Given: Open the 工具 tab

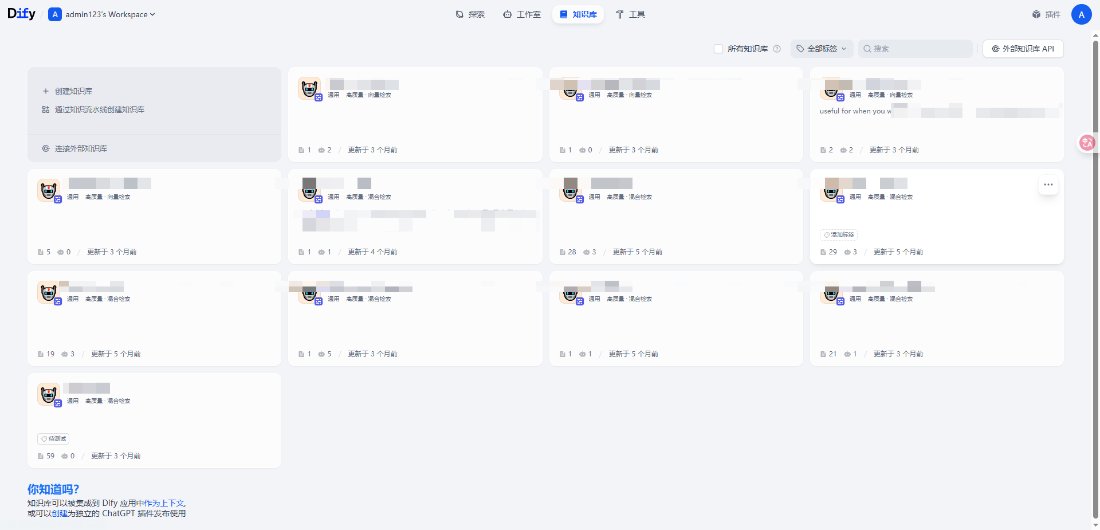Looking at the screenshot, I should point(630,14).
